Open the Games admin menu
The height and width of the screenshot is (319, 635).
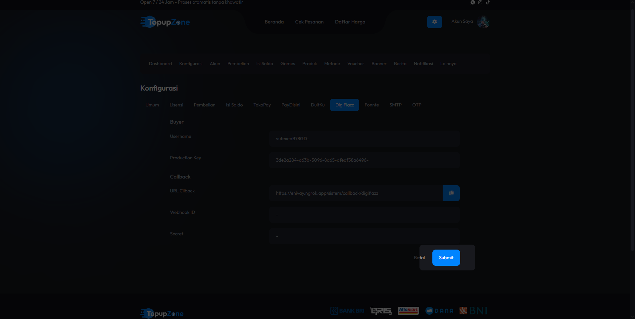coord(288,63)
